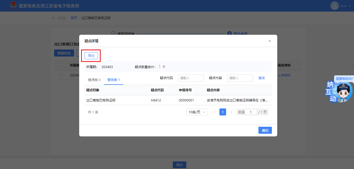Switch to the 错误类 0 tab

tap(94, 80)
